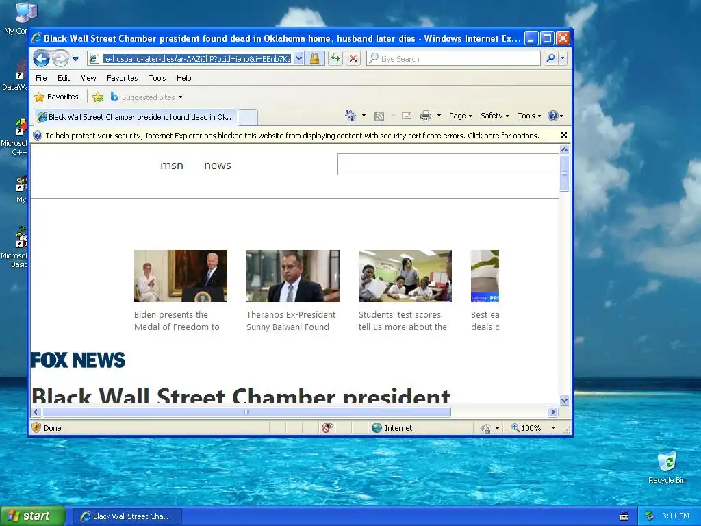Refresh the page with the green arrows

335,59
